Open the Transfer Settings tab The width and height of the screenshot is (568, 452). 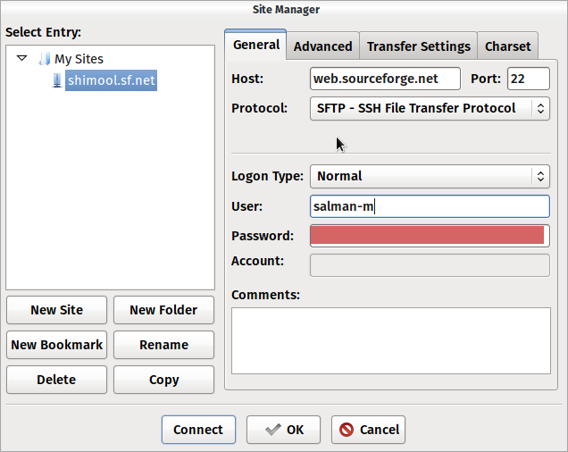point(418,46)
